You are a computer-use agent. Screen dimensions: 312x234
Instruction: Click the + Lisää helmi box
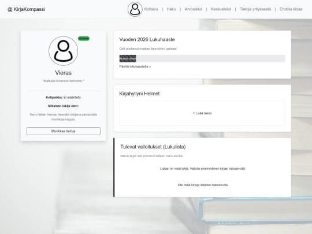(x=202, y=113)
